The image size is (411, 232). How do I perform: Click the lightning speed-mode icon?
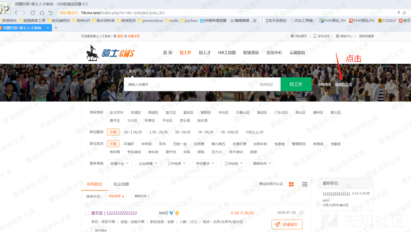[399, 13]
